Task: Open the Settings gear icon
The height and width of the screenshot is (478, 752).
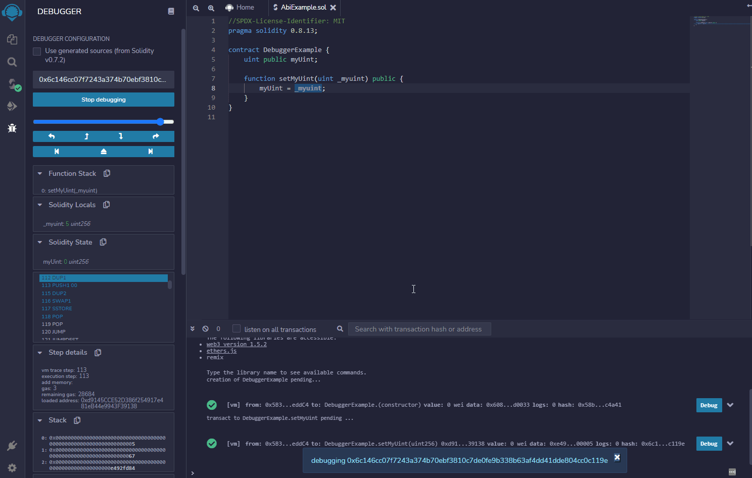Action: pyautogui.click(x=12, y=468)
